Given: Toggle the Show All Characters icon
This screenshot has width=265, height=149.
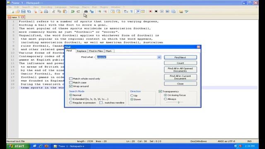Looking at the screenshot, I should pos(132,12).
